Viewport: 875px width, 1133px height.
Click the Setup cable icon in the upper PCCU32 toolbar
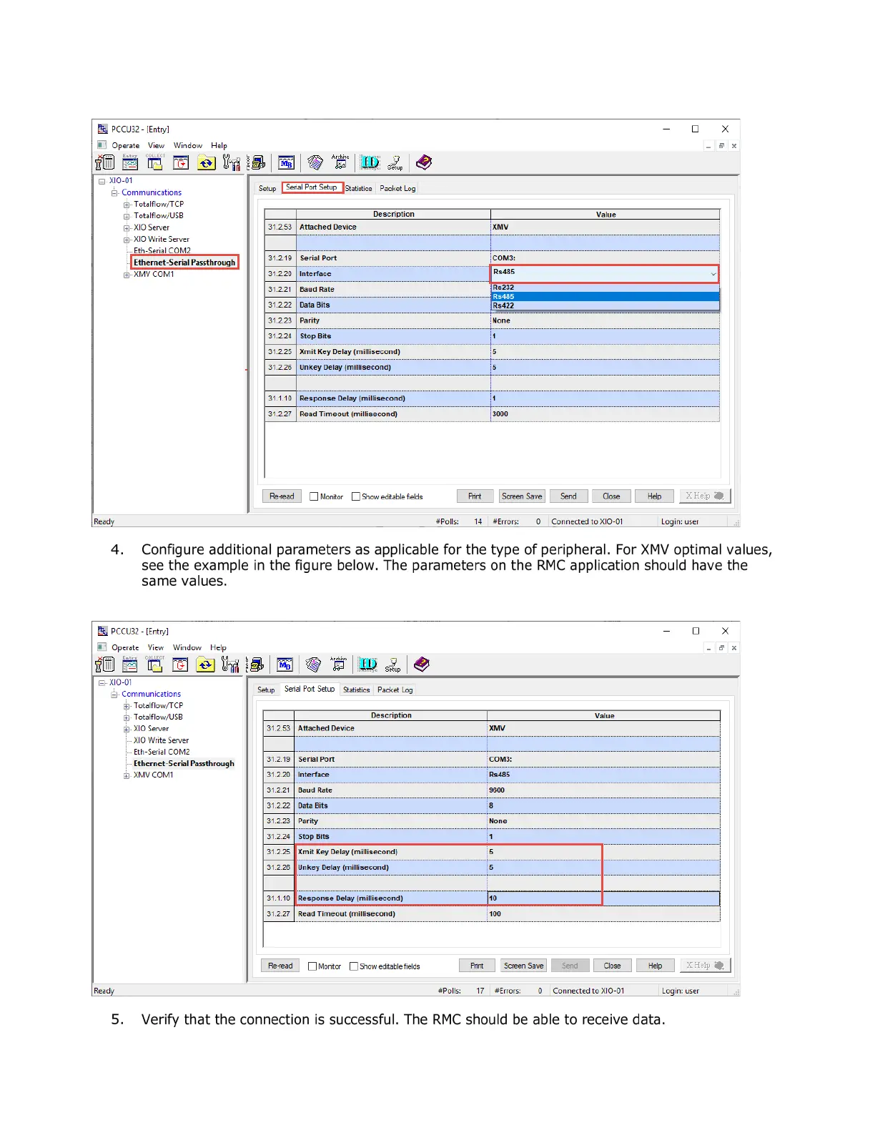tap(395, 163)
